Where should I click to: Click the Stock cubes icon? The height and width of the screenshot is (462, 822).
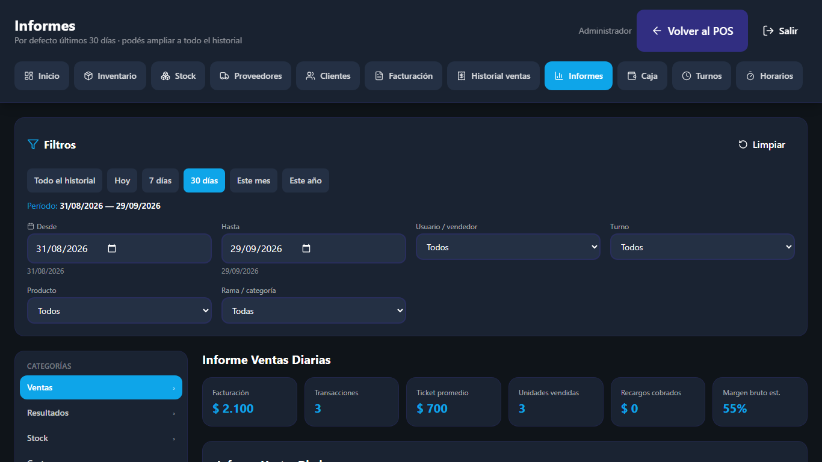tap(165, 76)
